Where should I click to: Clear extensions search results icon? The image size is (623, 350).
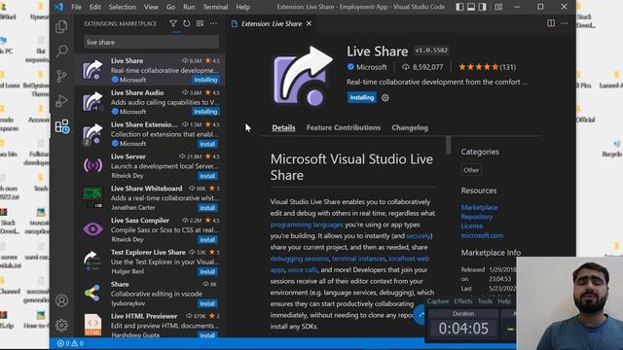(200, 23)
